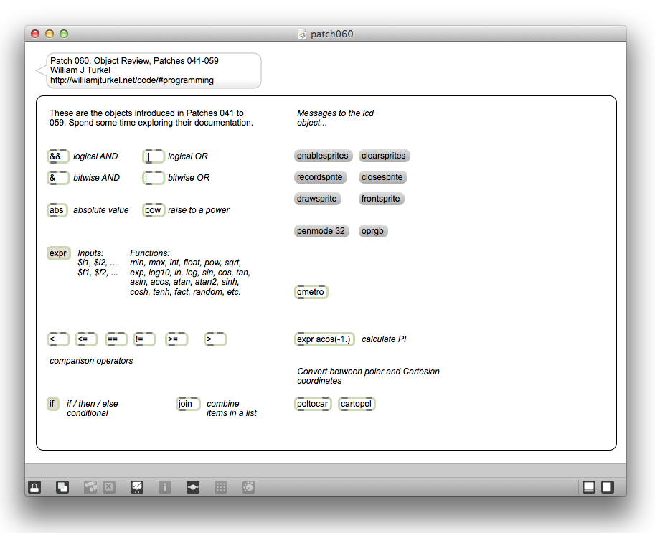Toggle the patcher lock icon

[34, 487]
